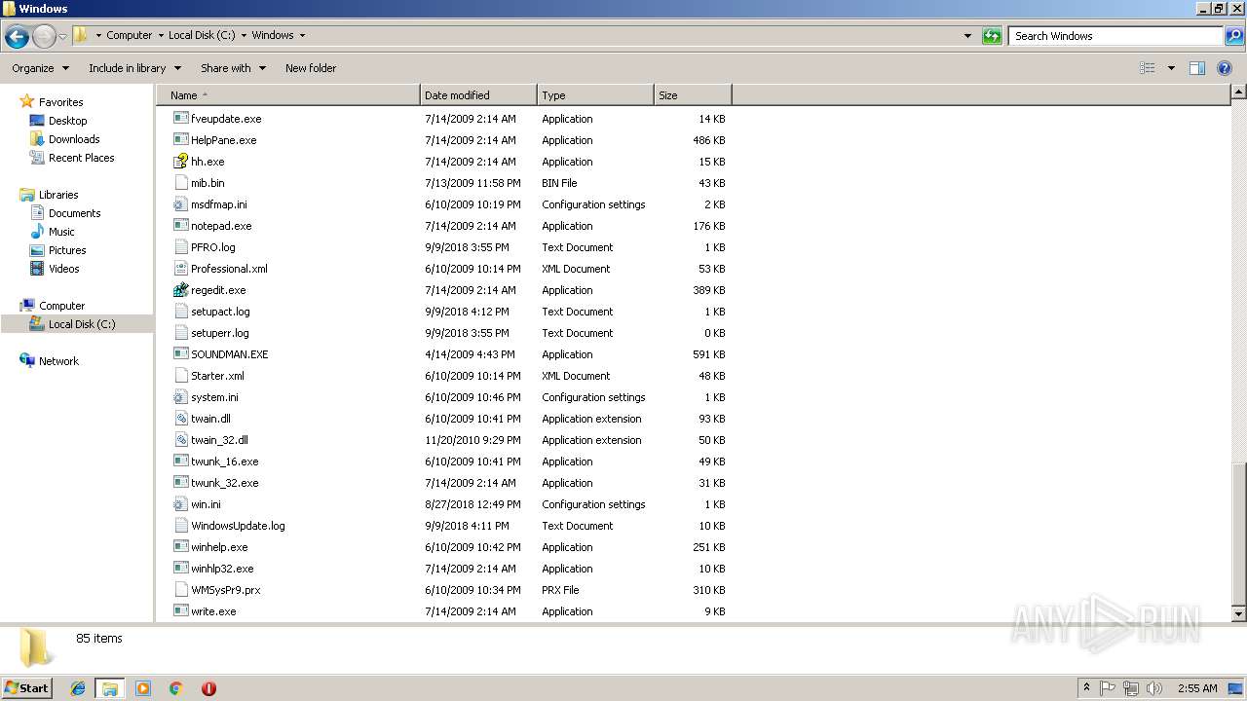This screenshot has width=1247, height=701.
Task: Open Include in library dropdown
Action: pos(134,68)
